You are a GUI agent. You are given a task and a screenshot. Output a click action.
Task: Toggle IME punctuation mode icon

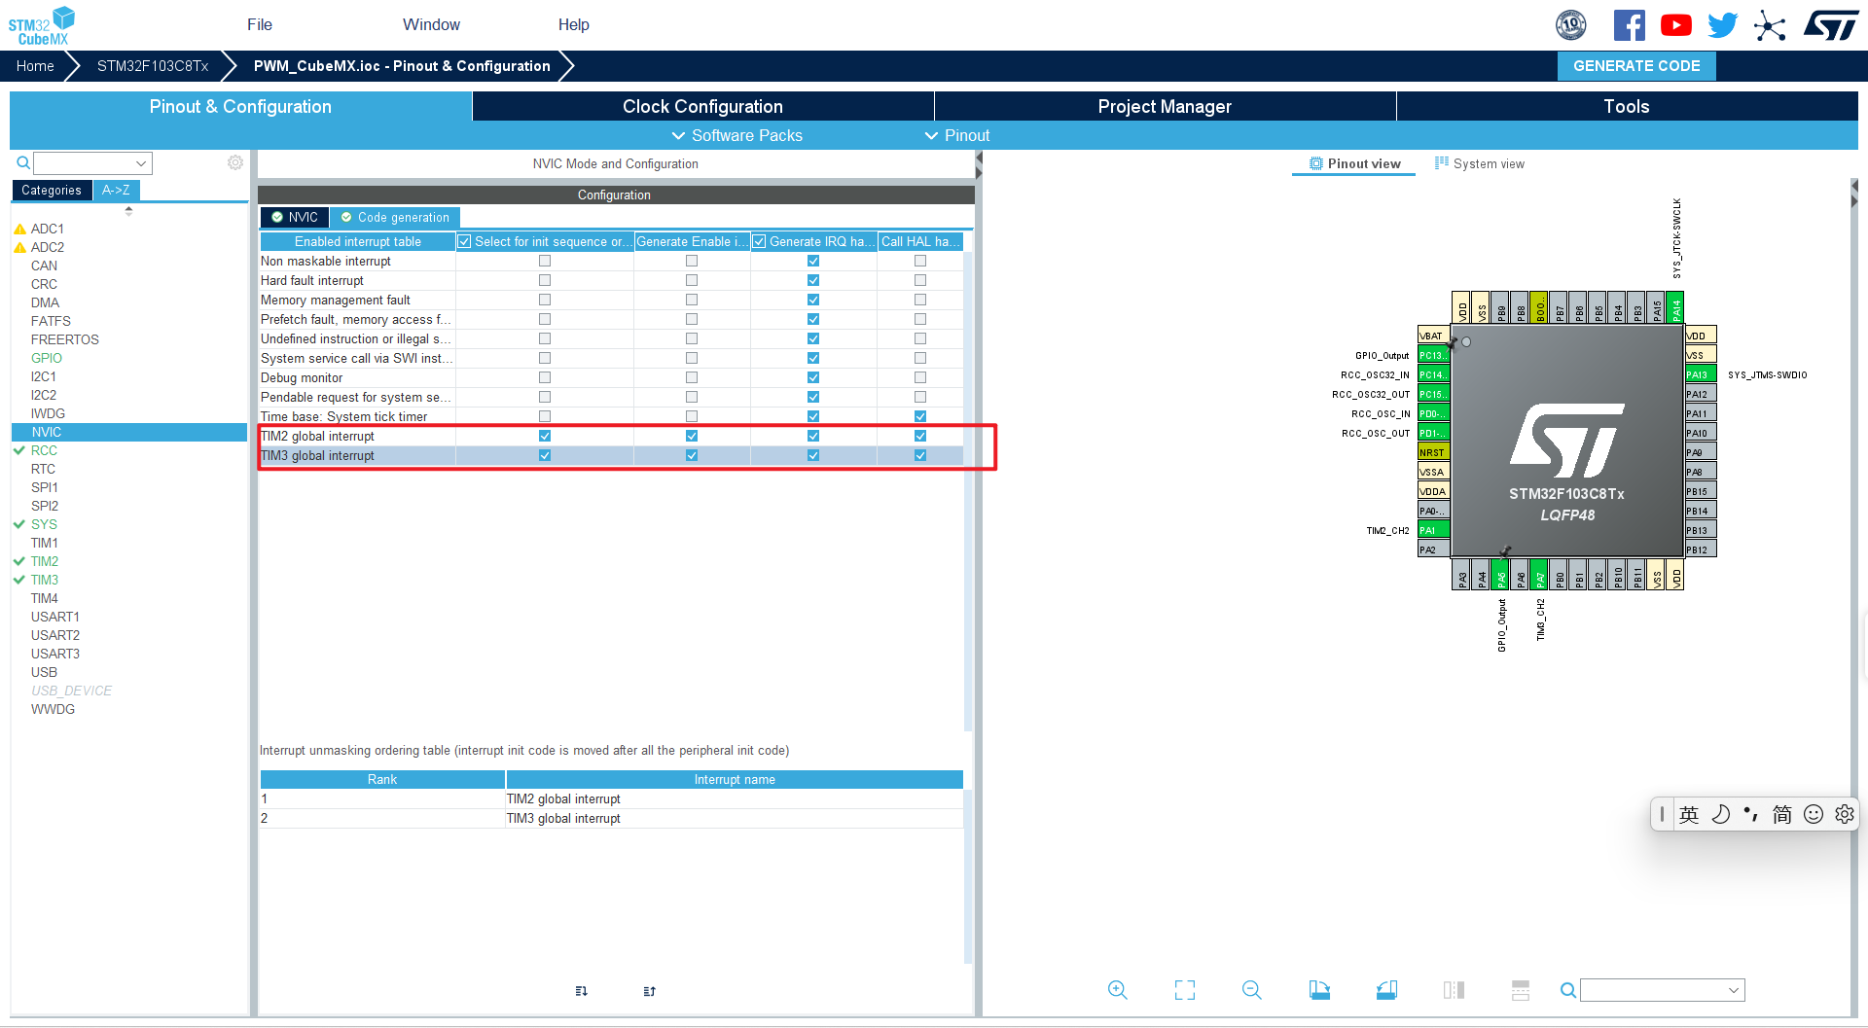tap(1751, 814)
